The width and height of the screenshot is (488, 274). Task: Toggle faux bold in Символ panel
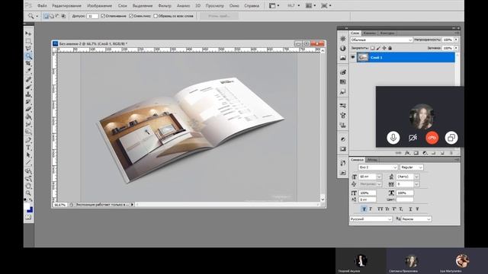(364, 209)
